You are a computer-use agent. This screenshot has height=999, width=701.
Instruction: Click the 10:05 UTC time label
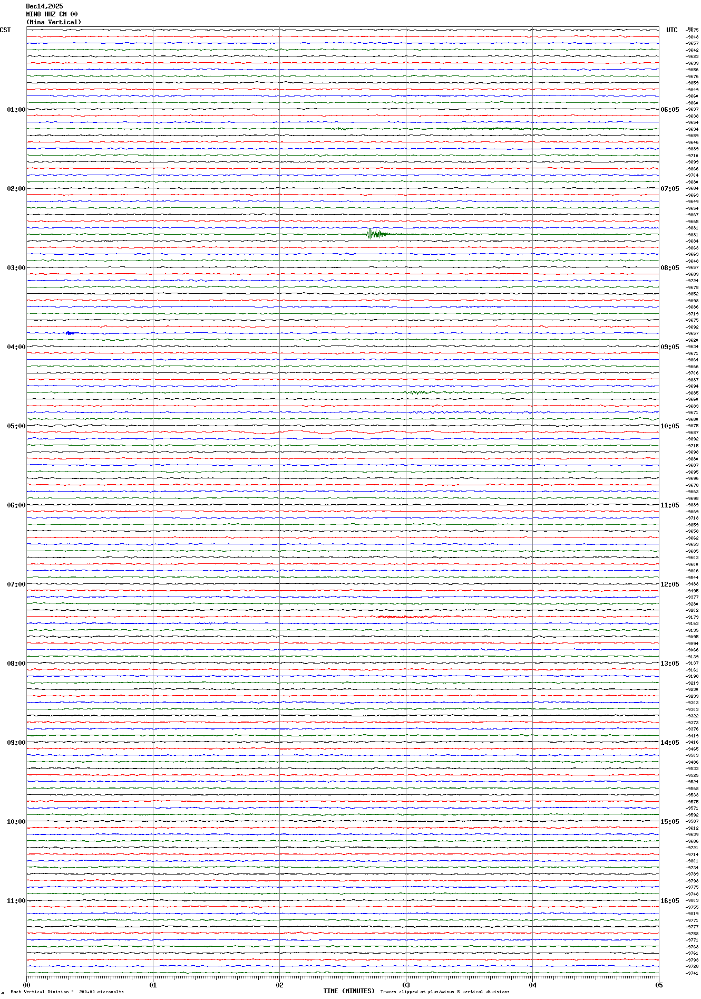point(669,426)
